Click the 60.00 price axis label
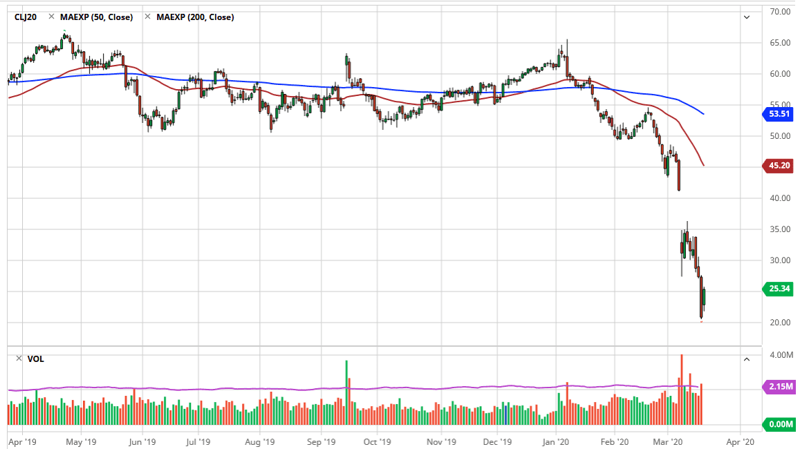The width and height of the screenshot is (800, 449). pyautogui.click(x=780, y=74)
